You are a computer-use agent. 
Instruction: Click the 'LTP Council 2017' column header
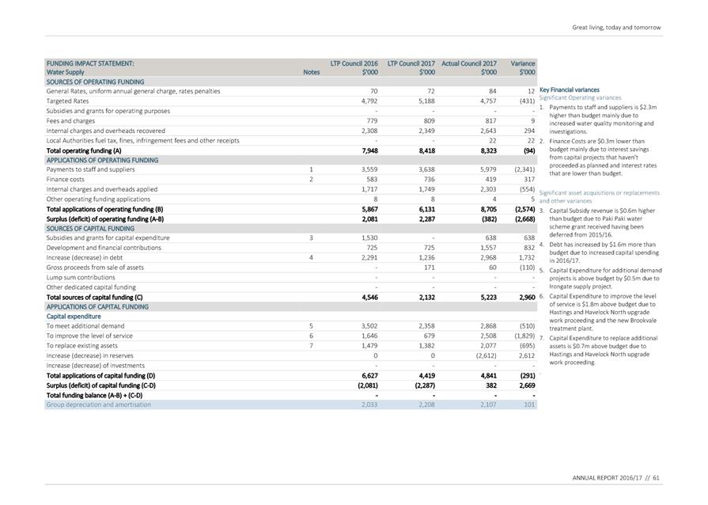point(411,63)
